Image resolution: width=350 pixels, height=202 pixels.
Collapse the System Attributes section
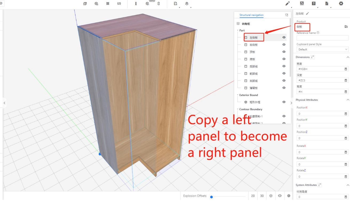point(348,185)
